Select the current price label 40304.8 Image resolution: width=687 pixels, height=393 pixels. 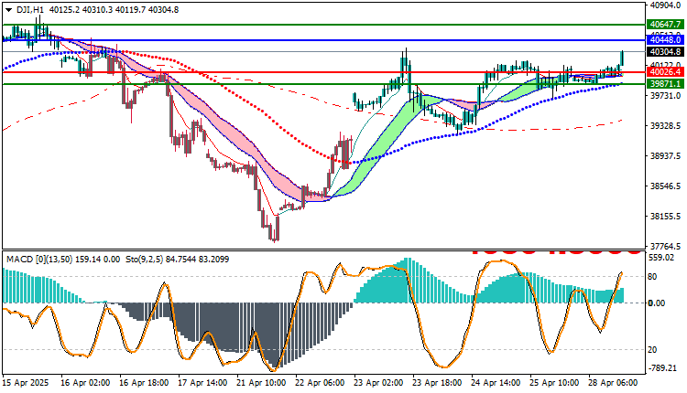tap(665, 51)
